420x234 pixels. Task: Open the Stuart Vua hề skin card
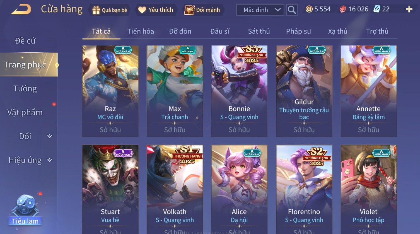(110, 189)
